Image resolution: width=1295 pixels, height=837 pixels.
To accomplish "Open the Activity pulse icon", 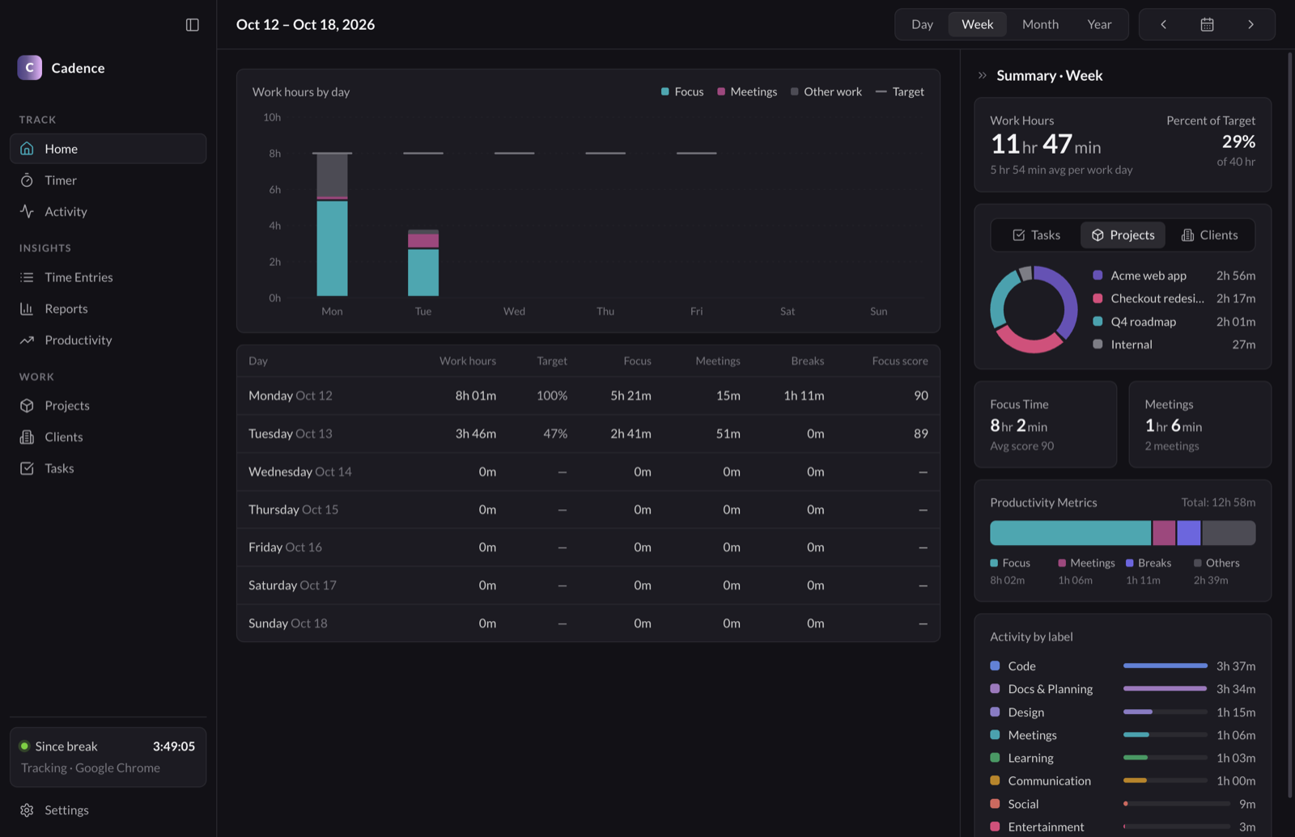I will pyautogui.click(x=27, y=212).
